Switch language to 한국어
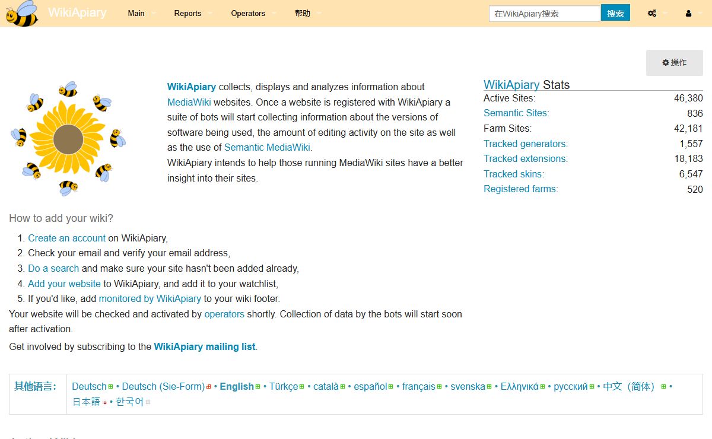 click(130, 402)
